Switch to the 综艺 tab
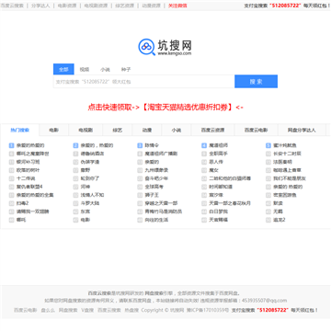Image resolution: width=331 pixels, height=331 pixels. [117, 130]
